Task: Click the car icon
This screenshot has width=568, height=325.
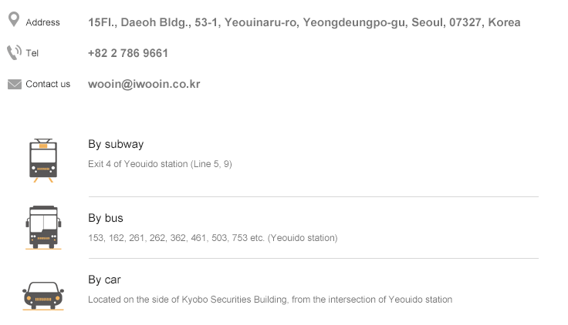Action: click(43, 296)
